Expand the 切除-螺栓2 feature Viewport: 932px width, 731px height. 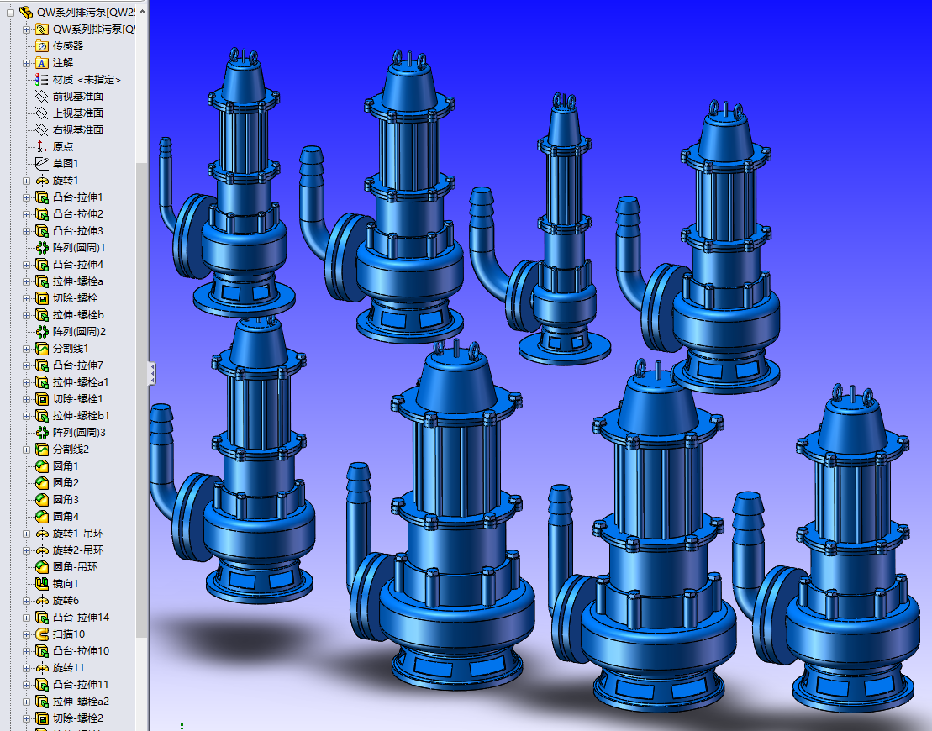tap(26, 718)
